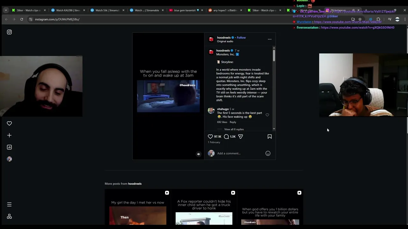
Task: Open the extensions puzzle icon
Action: (x=378, y=19)
